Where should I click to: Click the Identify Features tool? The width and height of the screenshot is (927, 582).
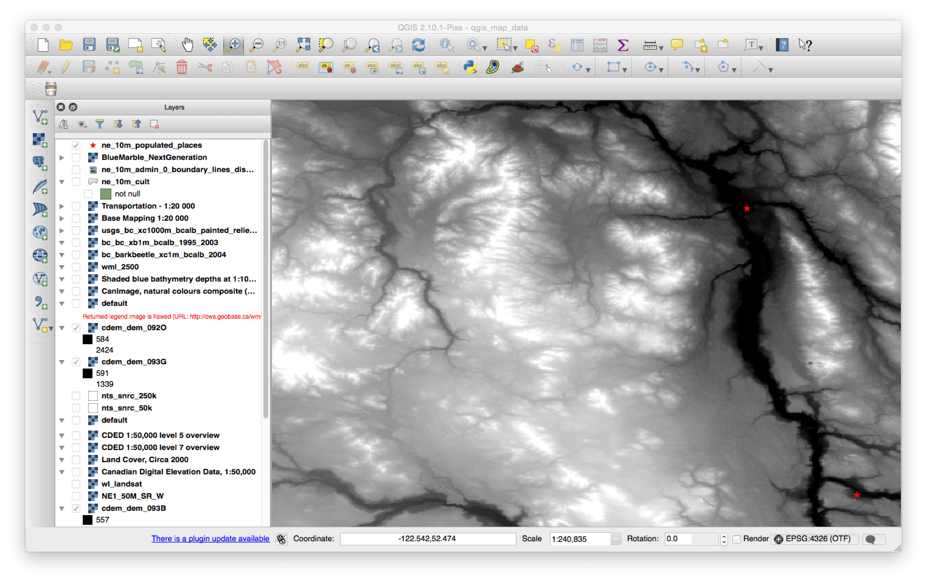[446, 45]
